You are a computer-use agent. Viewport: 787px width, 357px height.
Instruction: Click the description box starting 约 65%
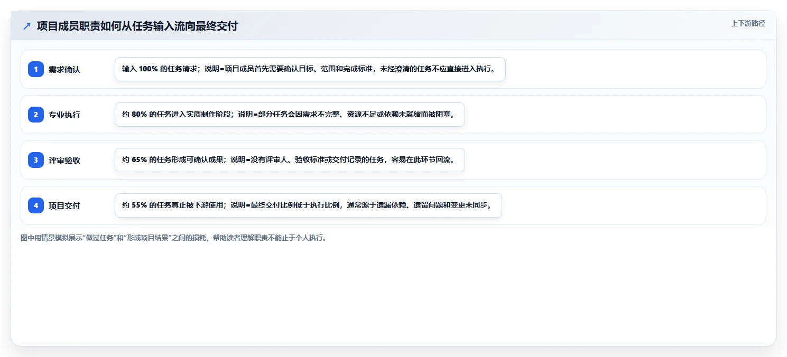(290, 160)
